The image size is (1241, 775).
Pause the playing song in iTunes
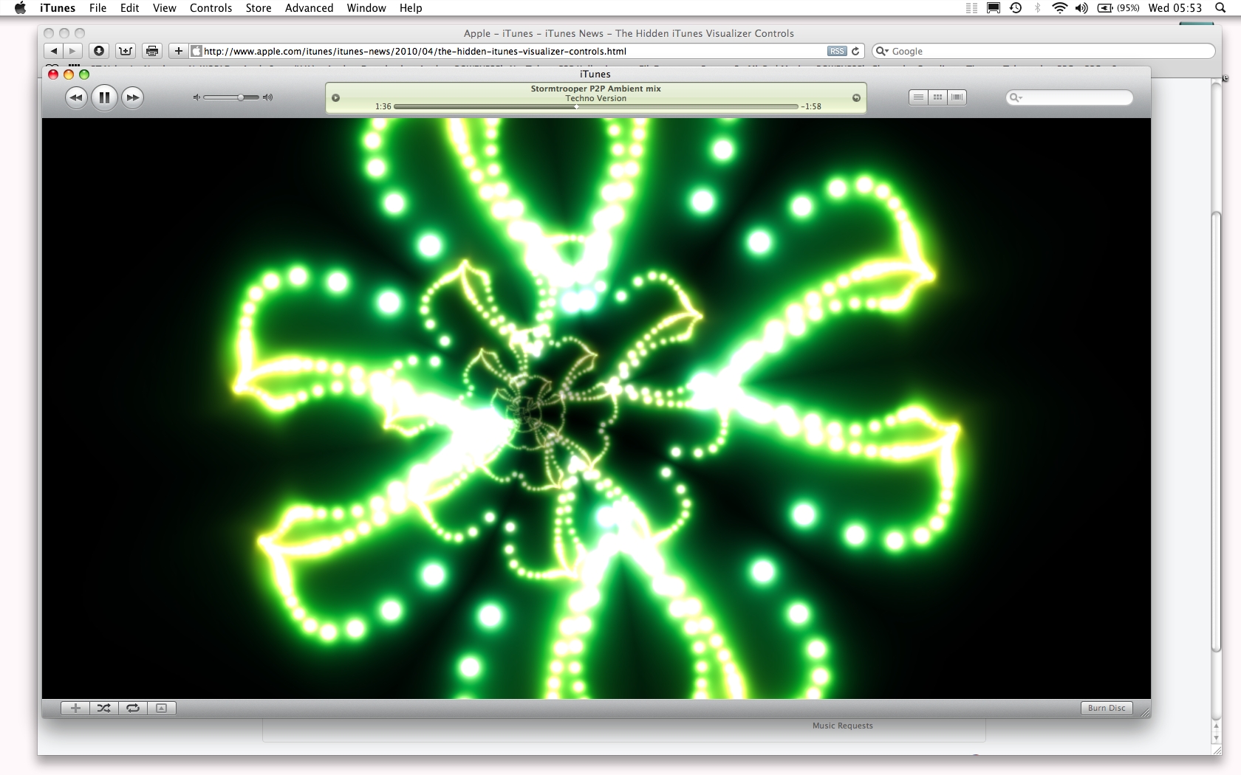click(104, 97)
